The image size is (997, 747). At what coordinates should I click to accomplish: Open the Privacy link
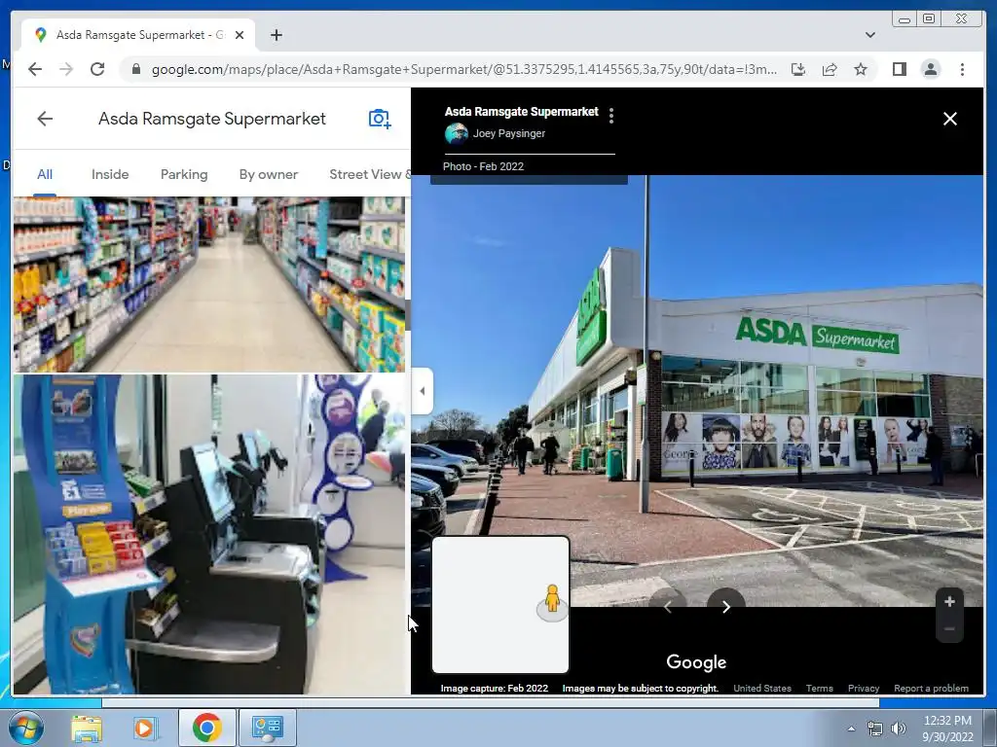(x=863, y=688)
